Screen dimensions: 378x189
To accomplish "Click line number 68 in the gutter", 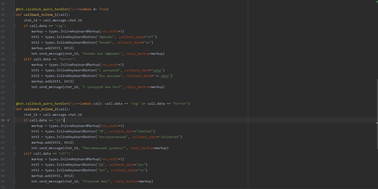I will point(2,170).
